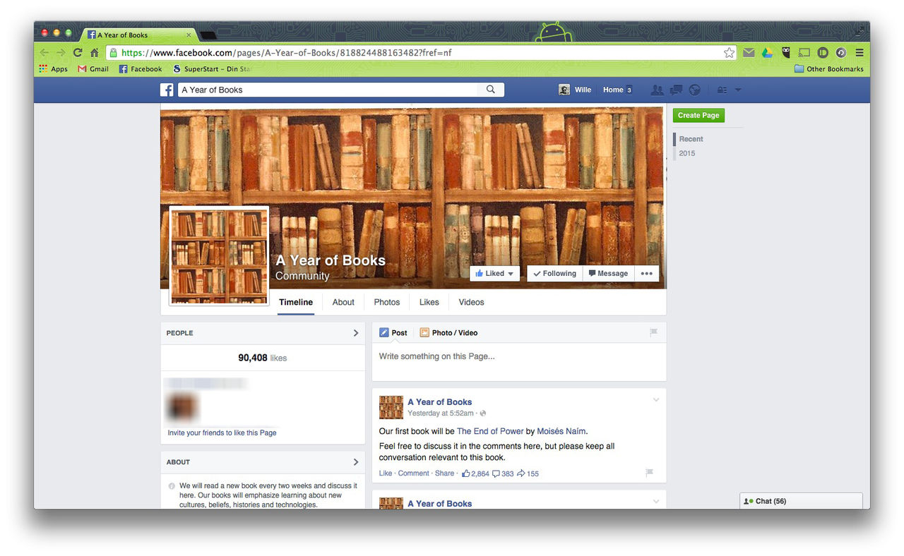904x556 pixels.
Task: Open the Facebook account dropdown arrow
Action: pos(738,90)
